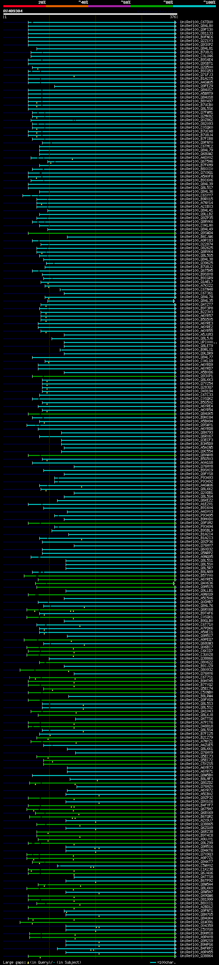Select the UniRef100_O81999 label
The height and width of the screenshot is (965, 219).
[196, 899]
